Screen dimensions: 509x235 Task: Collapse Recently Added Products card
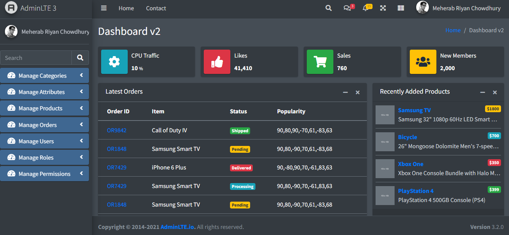coord(482,92)
